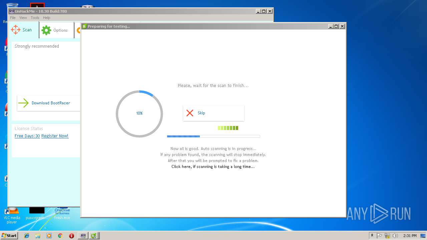Click the 2:31 PM system clock
427x240 pixels.
click(410, 236)
